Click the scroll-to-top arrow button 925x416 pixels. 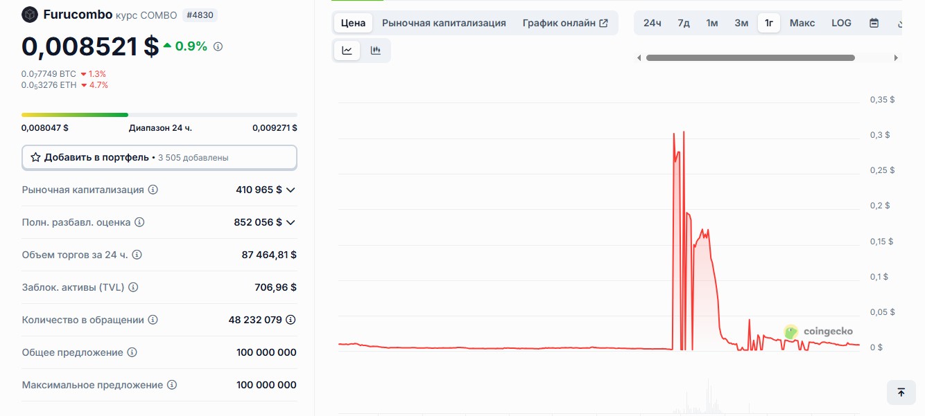click(901, 392)
